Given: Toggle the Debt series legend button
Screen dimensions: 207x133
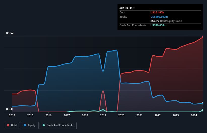Looking at the screenshot, I should [12, 125].
